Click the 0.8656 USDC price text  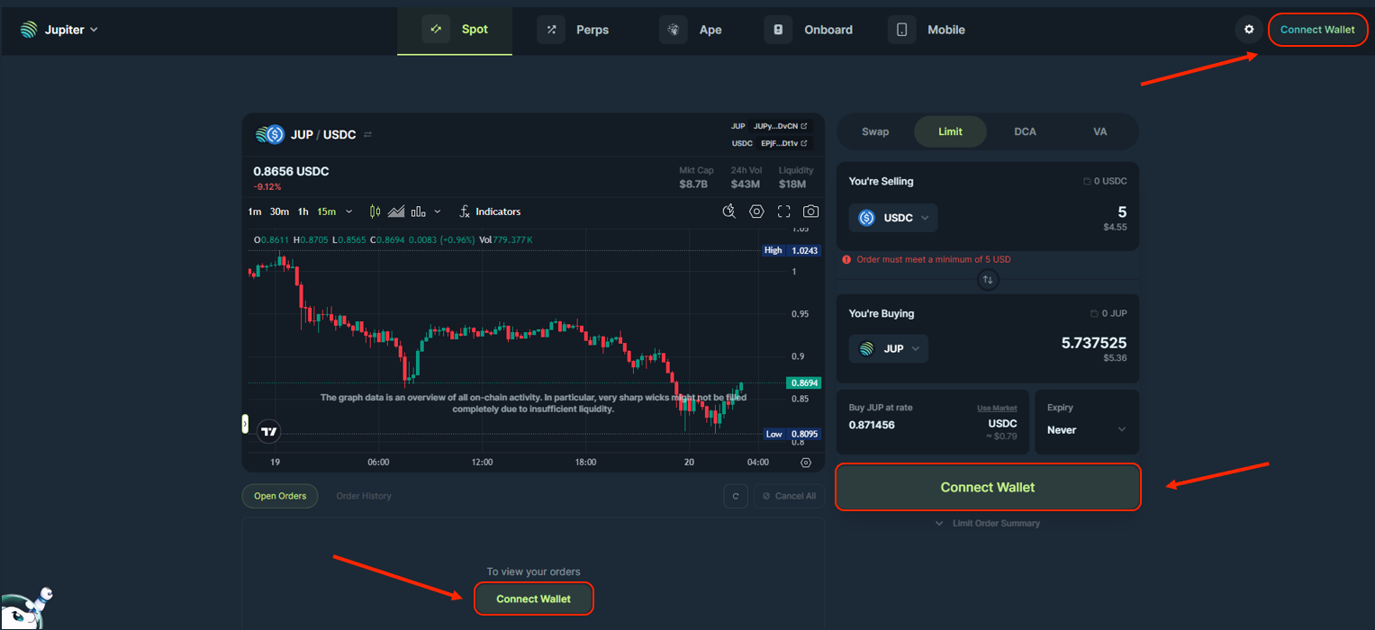coord(291,171)
